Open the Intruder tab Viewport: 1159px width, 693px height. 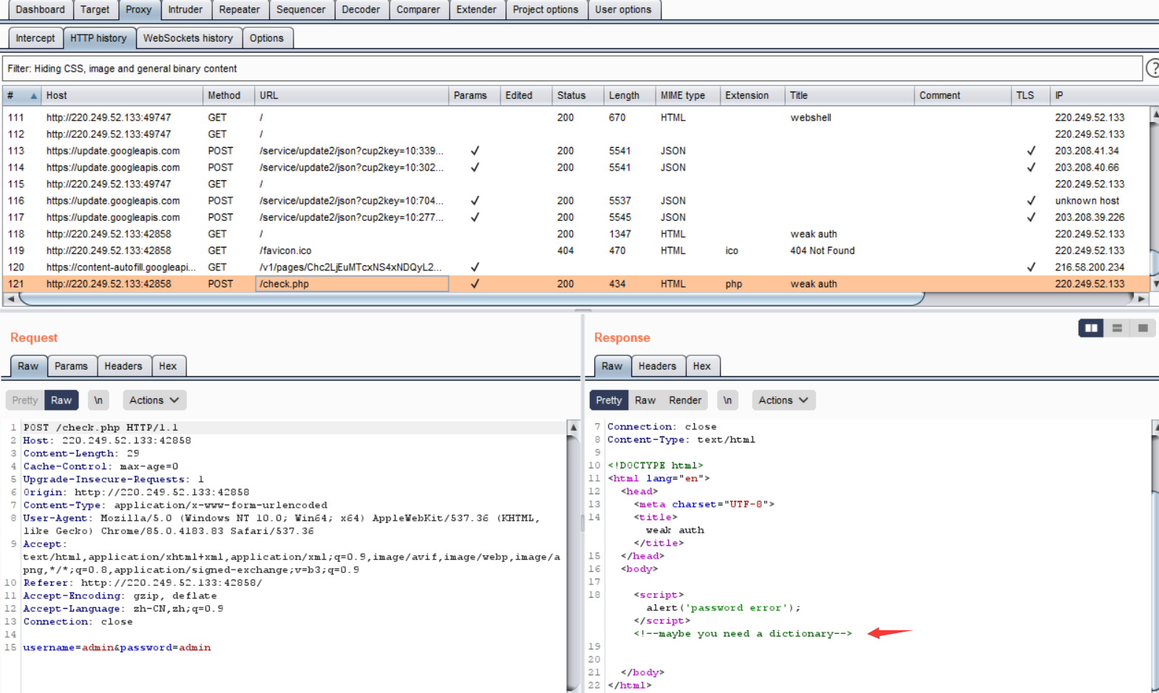tap(185, 10)
